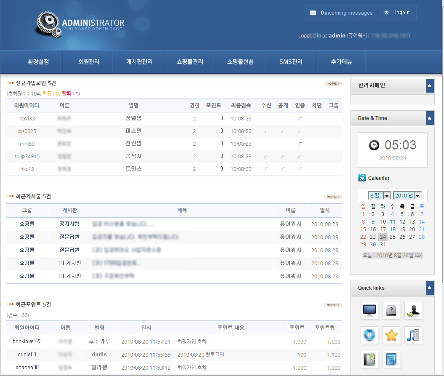Collapse the 관리자메인 panel

click(430, 85)
